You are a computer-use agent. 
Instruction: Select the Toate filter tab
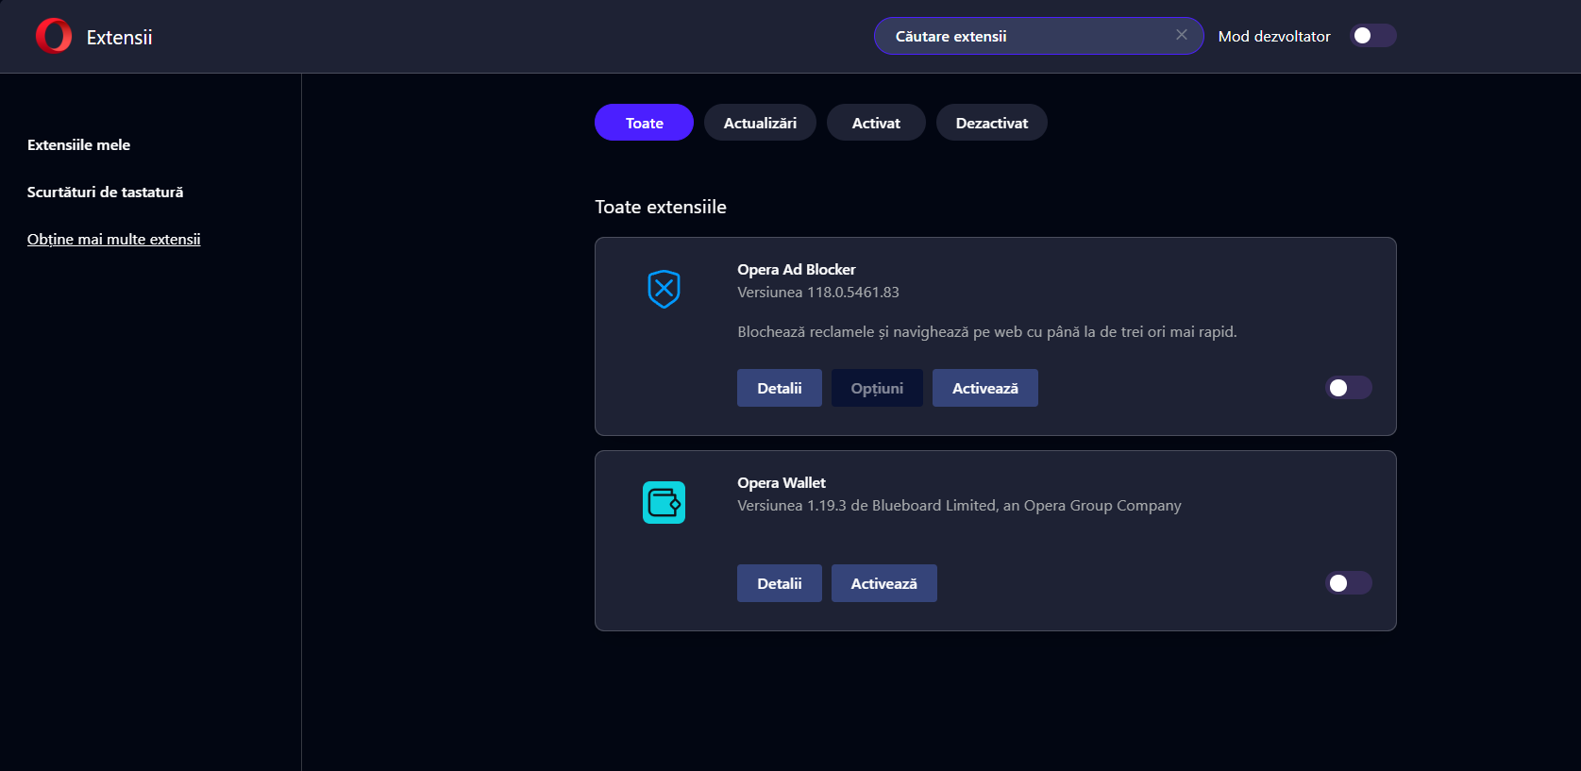point(644,123)
